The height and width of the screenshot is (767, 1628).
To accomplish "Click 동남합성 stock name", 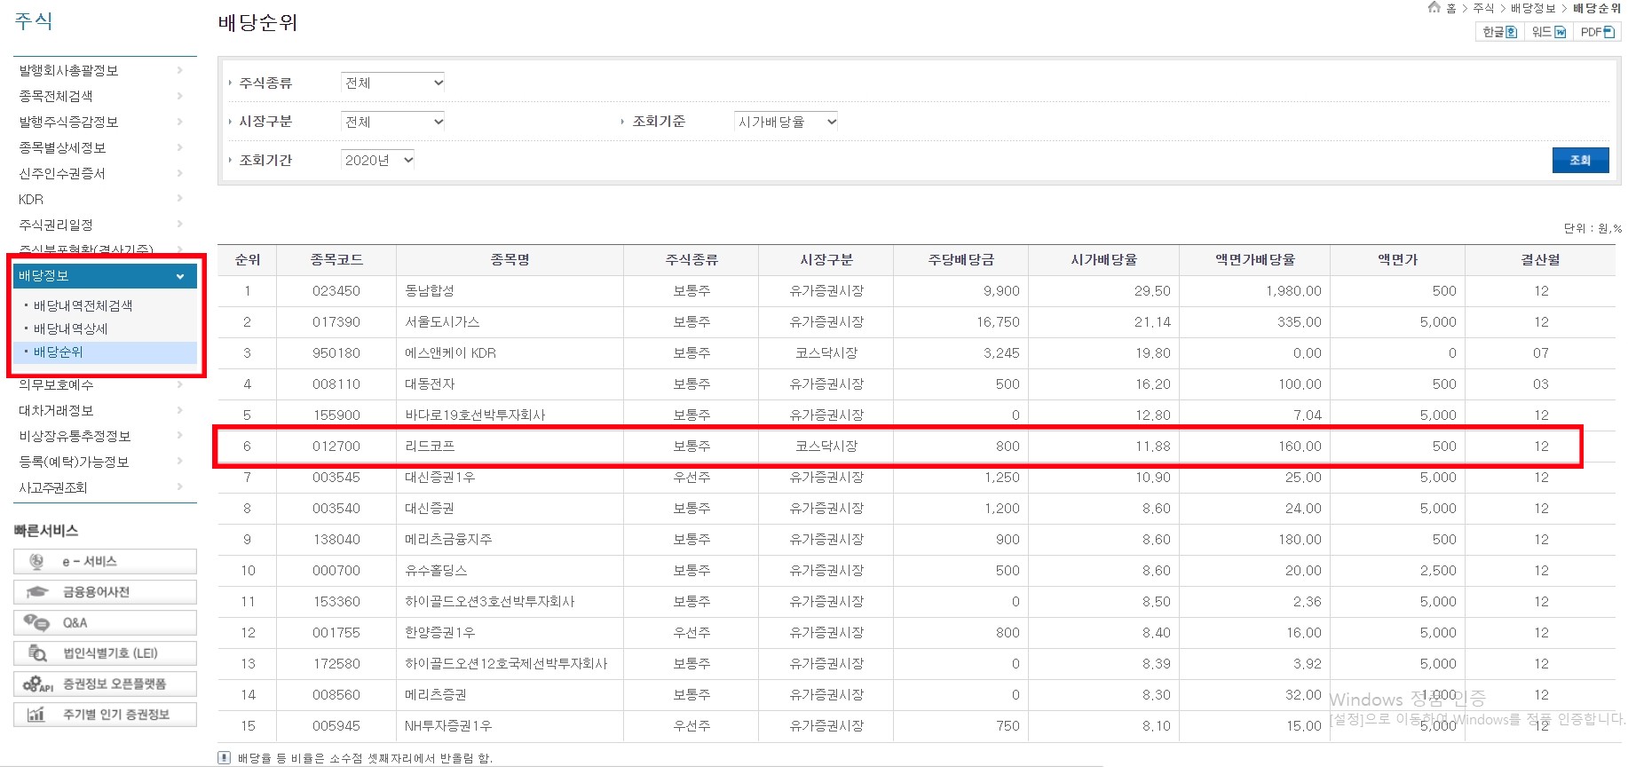I will coord(430,291).
